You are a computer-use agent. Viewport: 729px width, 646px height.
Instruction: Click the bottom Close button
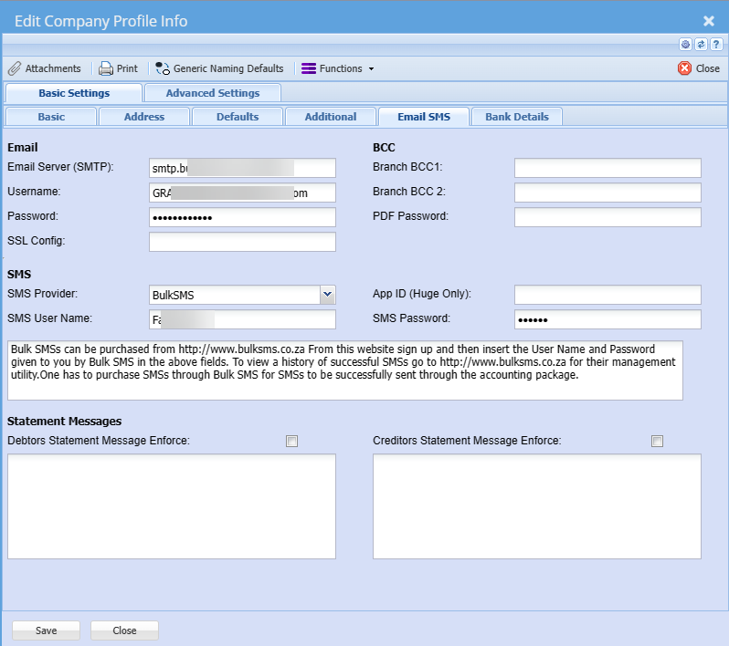click(x=124, y=630)
